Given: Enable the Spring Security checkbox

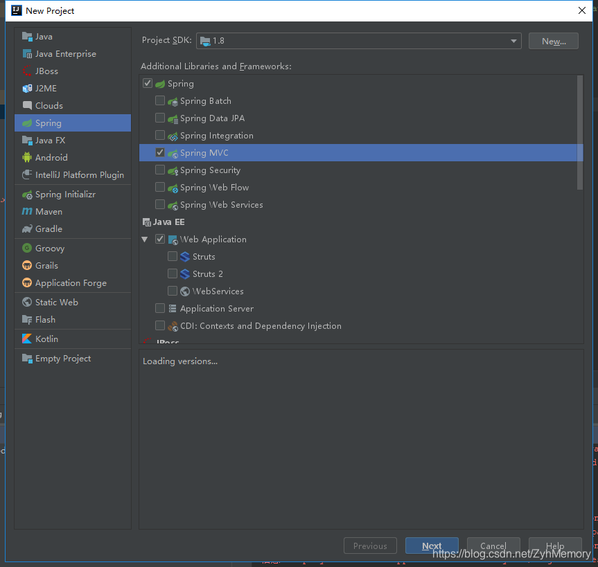Looking at the screenshot, I should [x=160, y=170].
